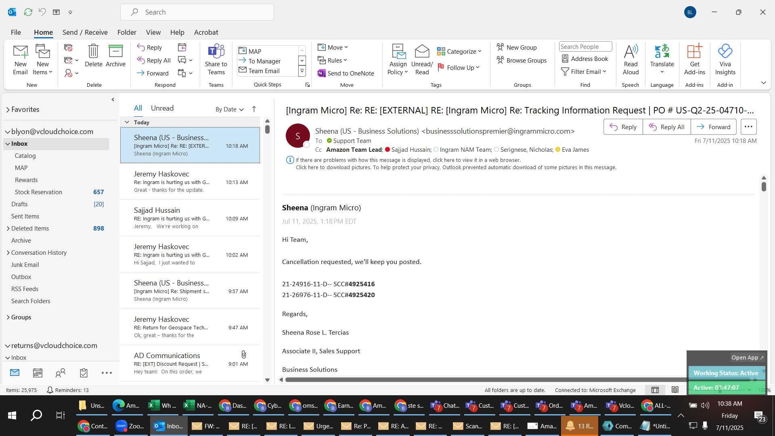This screenshot has height=436, width=775.
Task: Click Forward in reading pane
Action: 713,127
